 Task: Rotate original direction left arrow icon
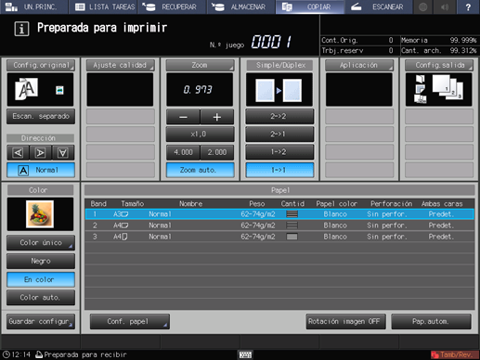coord(18,152)
